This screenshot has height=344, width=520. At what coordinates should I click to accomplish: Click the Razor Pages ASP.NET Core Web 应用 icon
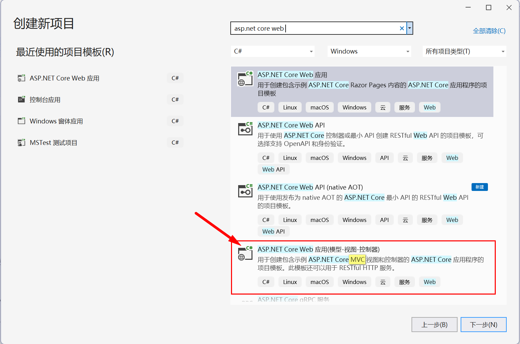pyautogui.click(x=245, y=78)
